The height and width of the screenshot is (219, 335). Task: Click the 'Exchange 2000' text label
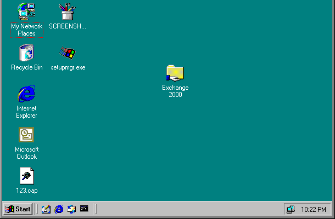(175, 91)
